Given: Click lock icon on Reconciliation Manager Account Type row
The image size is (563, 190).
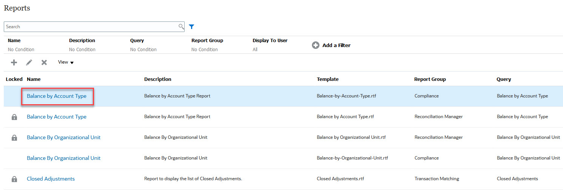Looking at the screenshot, I should pyautogui.click(x=14, y=117).
